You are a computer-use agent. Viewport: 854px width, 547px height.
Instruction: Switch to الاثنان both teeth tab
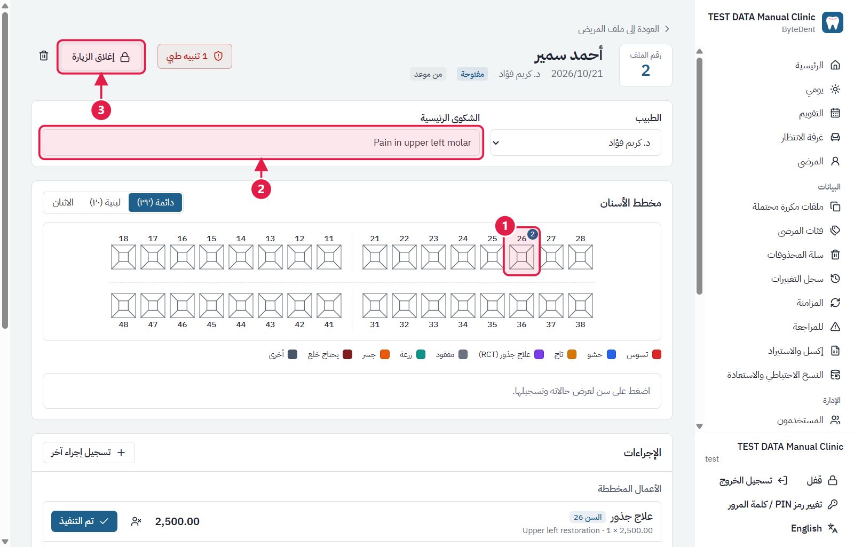(x=63, y=202)
